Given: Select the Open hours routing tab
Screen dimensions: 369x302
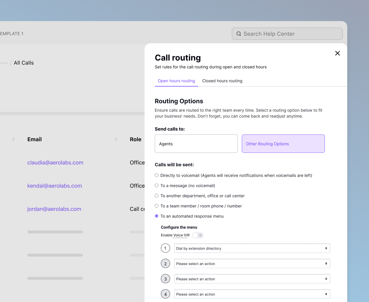Looking at the screenshot, I should (176, 81).
